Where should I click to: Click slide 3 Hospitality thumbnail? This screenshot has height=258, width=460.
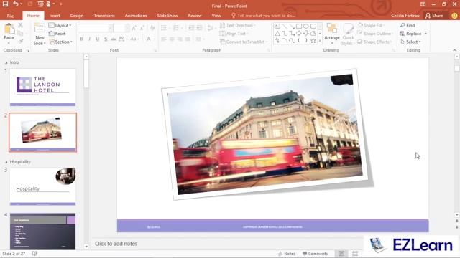(x=43, y=186)
